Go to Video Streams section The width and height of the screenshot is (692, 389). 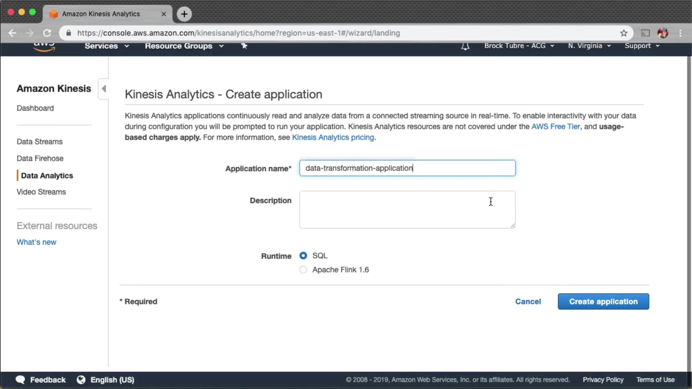pos(41,192)
